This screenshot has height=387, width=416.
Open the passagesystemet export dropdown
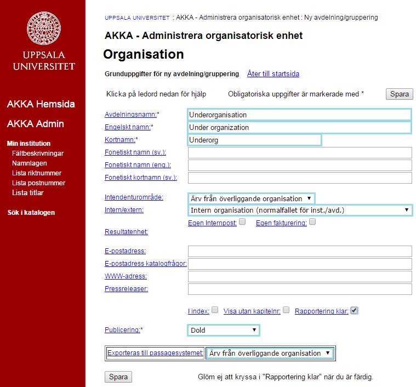coord(270,353)
